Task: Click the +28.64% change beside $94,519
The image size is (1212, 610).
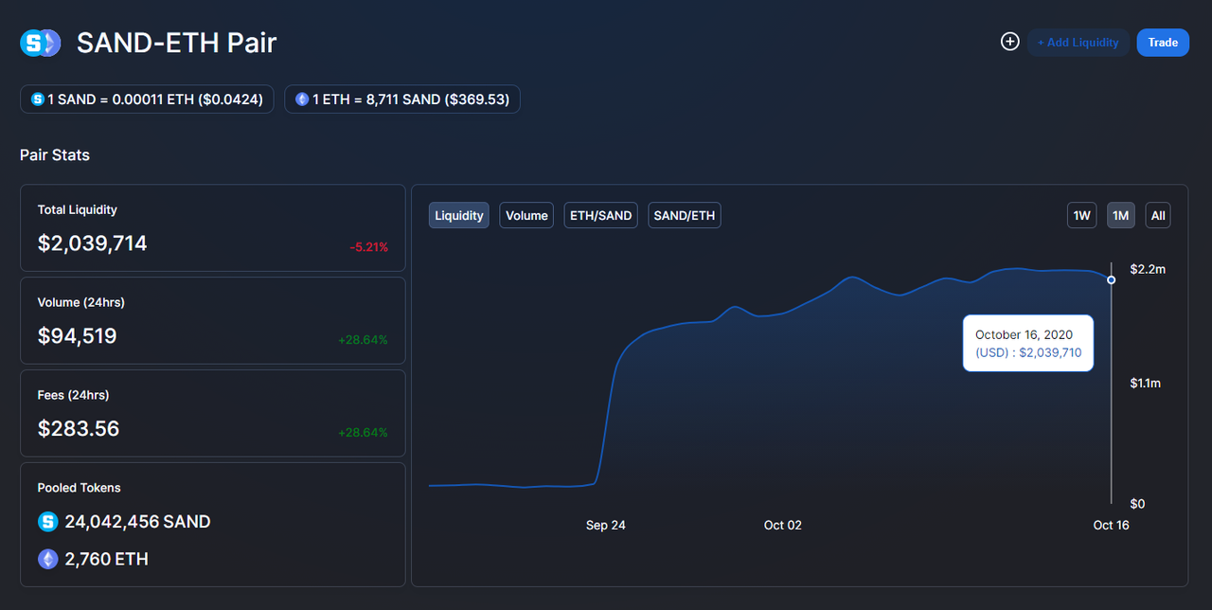Action: [x=364, y=339]
